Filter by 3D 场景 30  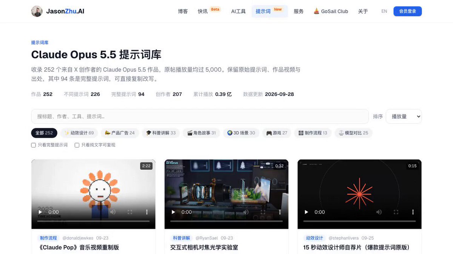click(241, 133)
